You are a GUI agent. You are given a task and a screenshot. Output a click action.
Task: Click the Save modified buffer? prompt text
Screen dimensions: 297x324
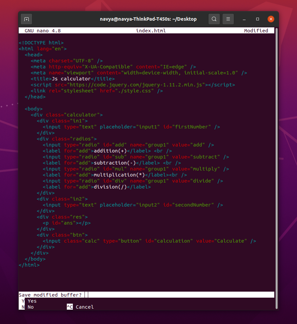(50, 295)
